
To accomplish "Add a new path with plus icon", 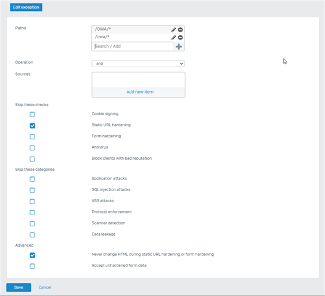I will pyautogui.click(x=179, y=47).
